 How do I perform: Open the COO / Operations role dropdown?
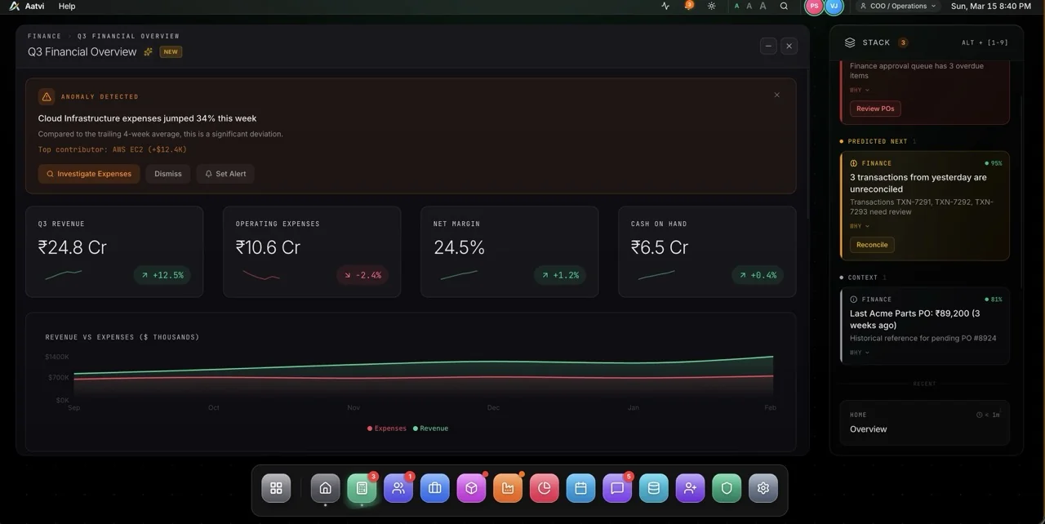[x=897, y=6]
